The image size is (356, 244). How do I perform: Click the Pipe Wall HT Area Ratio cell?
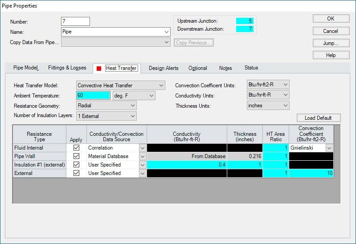click(x=276, y=156)
